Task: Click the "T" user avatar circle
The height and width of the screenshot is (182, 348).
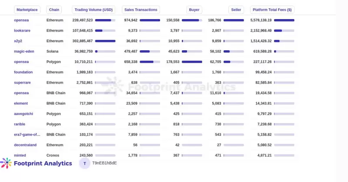Action: pyautogui.click(x=84, y=163)
